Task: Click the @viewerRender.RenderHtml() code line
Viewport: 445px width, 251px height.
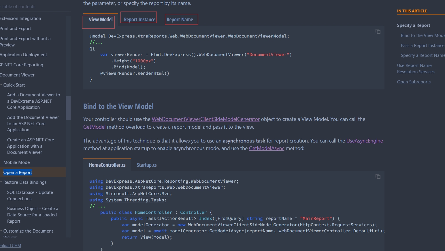Action: click(x=135, y=73)
